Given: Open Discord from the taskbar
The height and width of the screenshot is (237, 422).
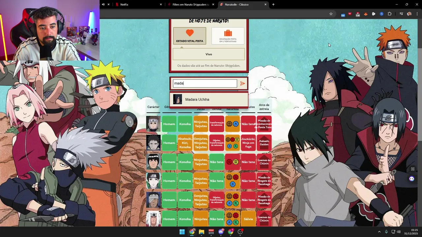Looking at the screenshot, I should 221,232.
